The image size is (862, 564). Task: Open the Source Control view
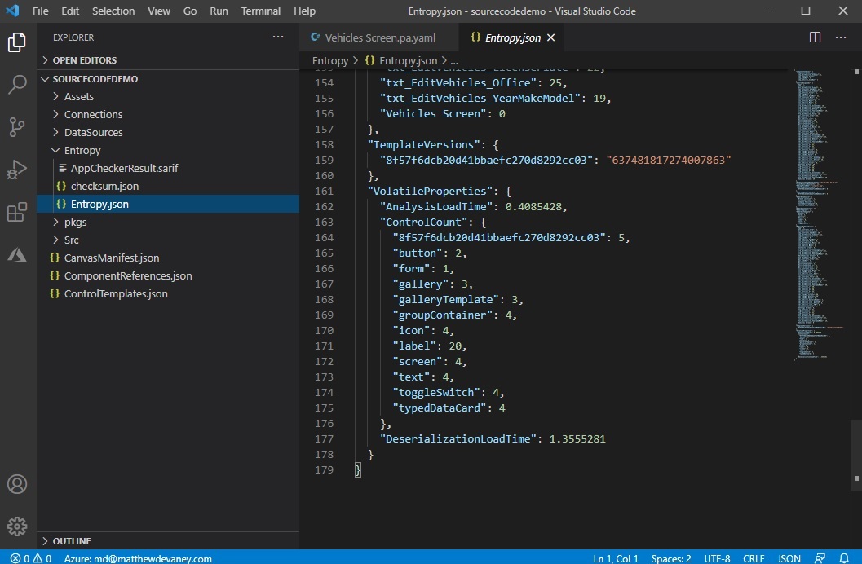pyautogui.click(x=18, y=127)
